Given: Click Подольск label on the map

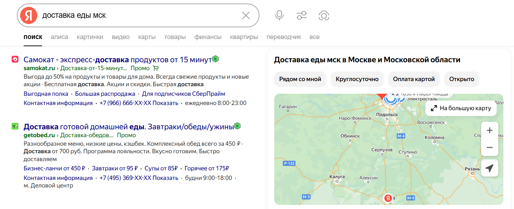Looking at the screenshot, I should point(387,115).
